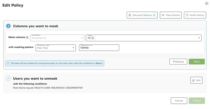
Task: Open the Masking Type dropdown
Action: pos(56,48)
